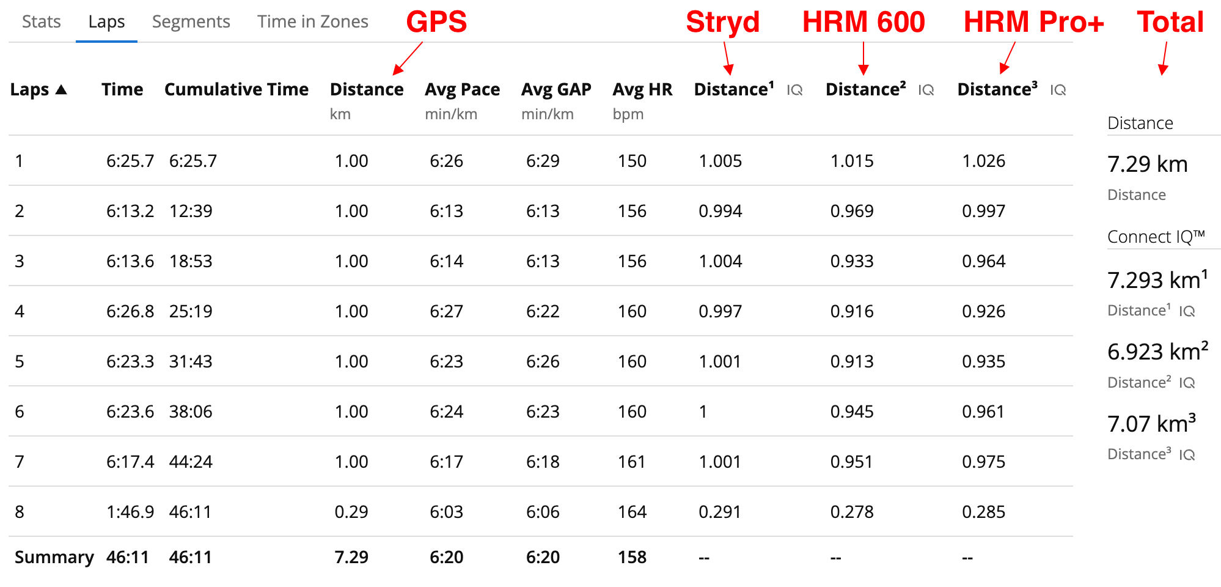
Task: Click cumulative time 25:19
Action: tap(191, 311)
